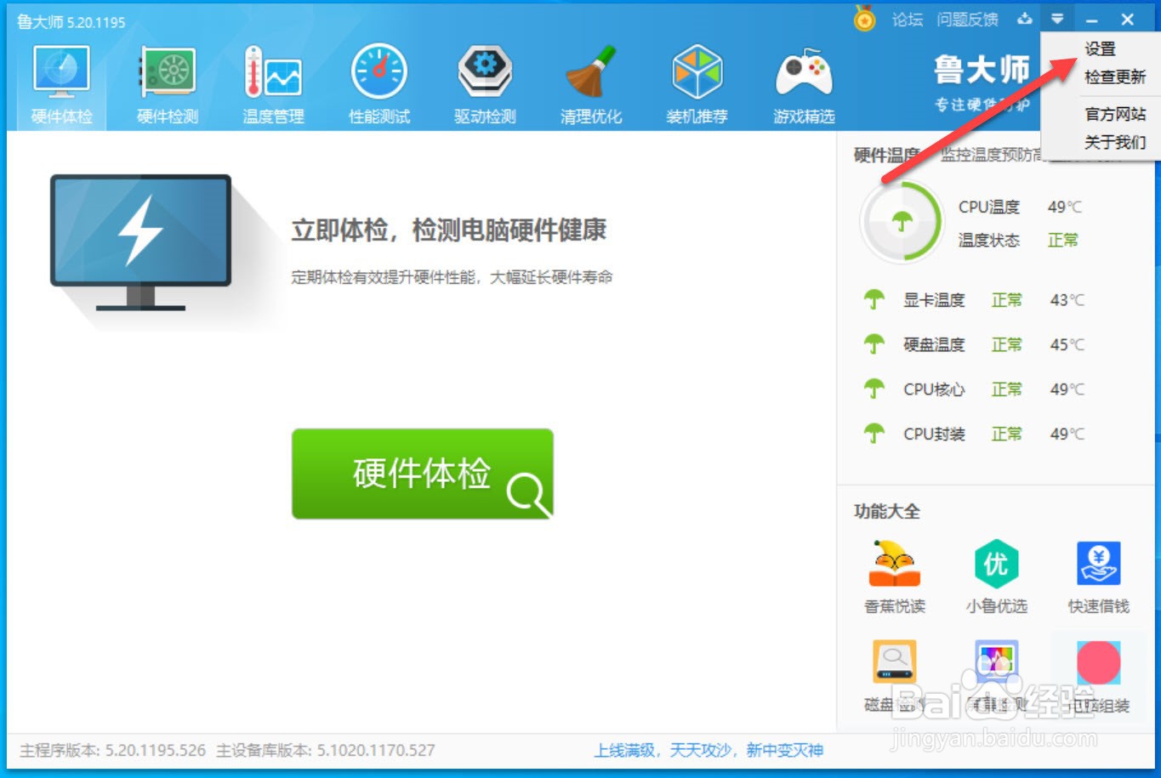Open the 香蕉悦读 app icon

coord(895,564)
